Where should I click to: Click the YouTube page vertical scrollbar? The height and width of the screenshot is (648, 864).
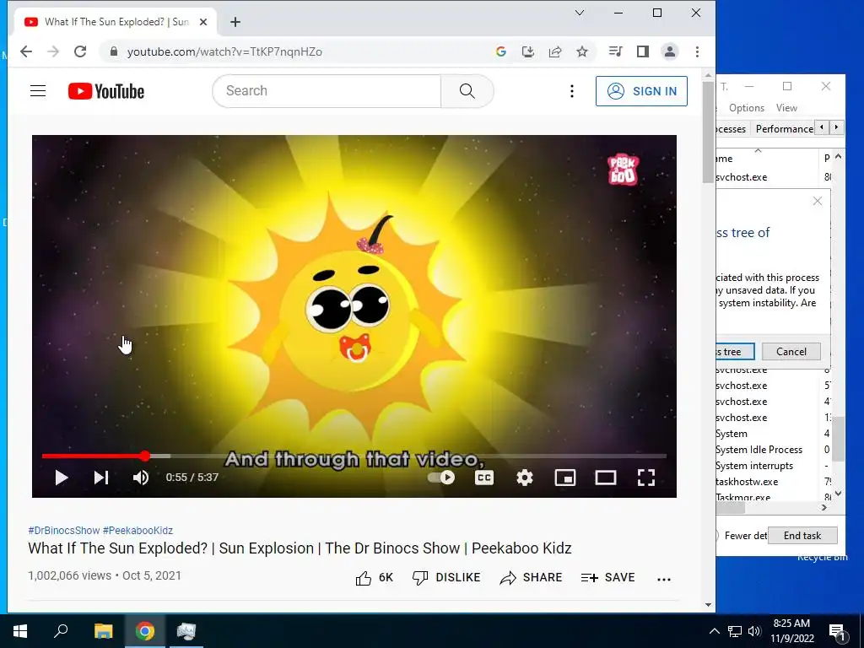[x=708, y=132]
